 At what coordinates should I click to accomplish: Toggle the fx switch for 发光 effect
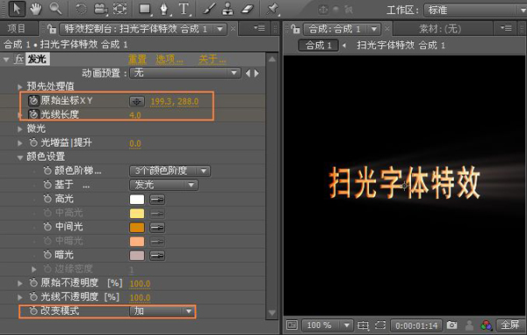(18, 59)
